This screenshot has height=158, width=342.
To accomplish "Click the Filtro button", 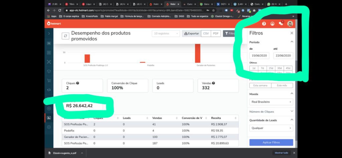I will click(x=230, y=34).
